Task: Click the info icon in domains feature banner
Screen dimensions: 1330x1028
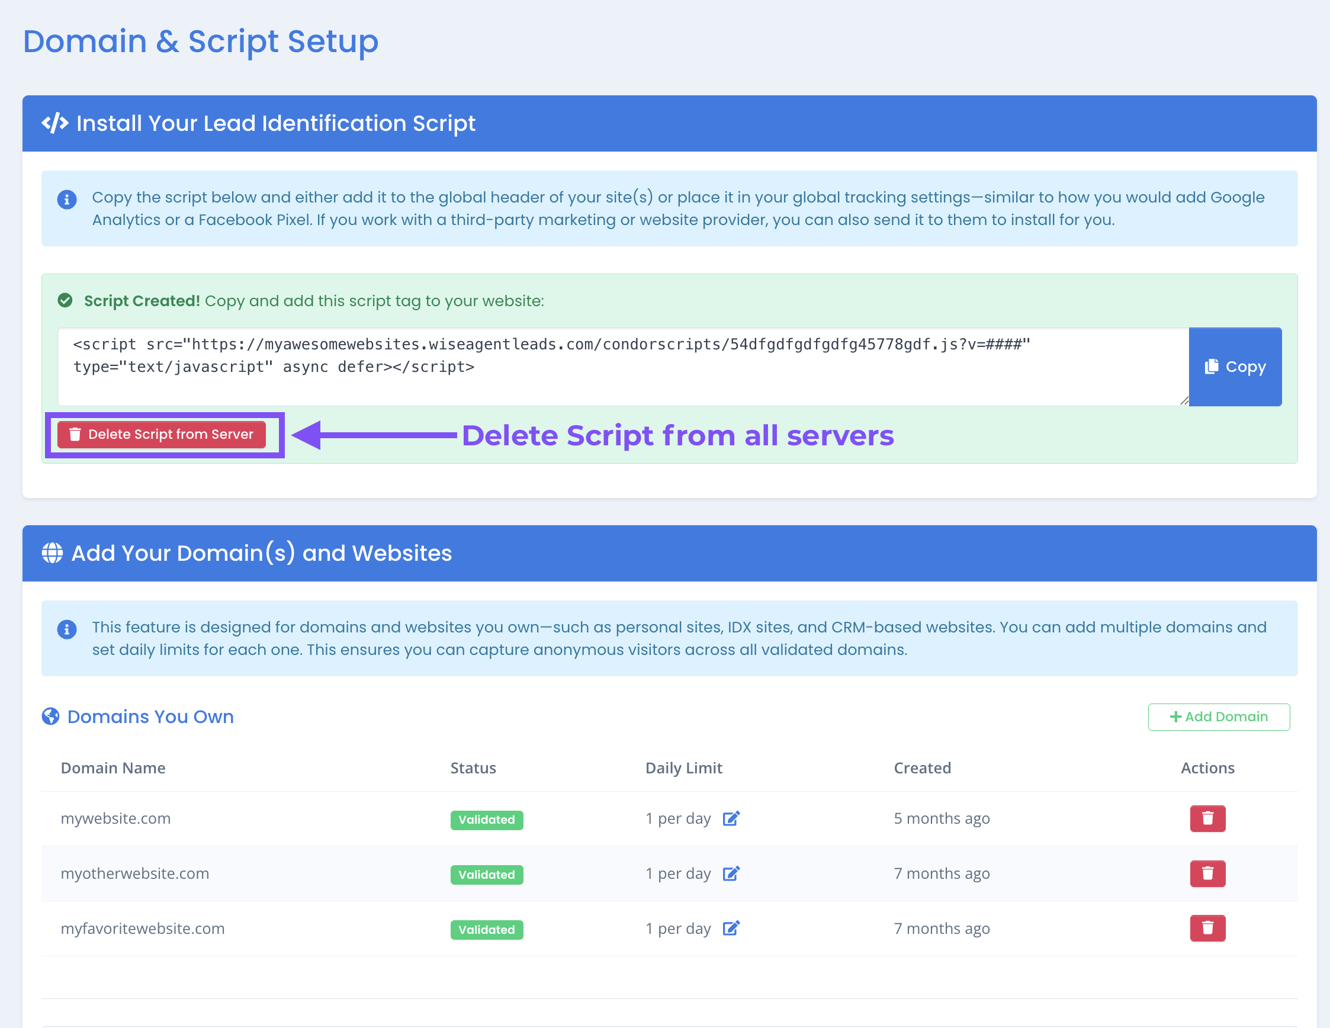Action: click(x=67, y=629)
